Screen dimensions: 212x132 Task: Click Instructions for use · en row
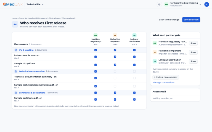[x=79, y=57]
